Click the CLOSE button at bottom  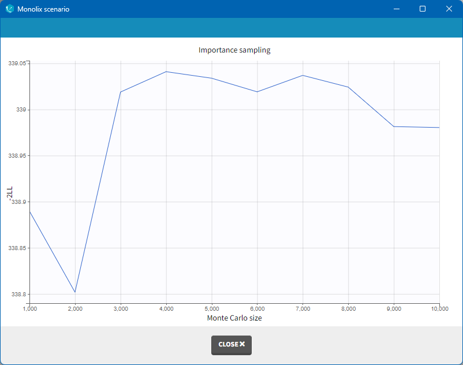(x=231, y=345)
